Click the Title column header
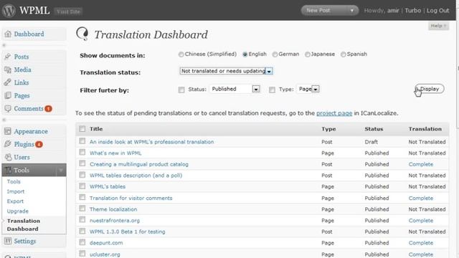The image size is (459, 258). pyautogui.click(x=96, y=129)
